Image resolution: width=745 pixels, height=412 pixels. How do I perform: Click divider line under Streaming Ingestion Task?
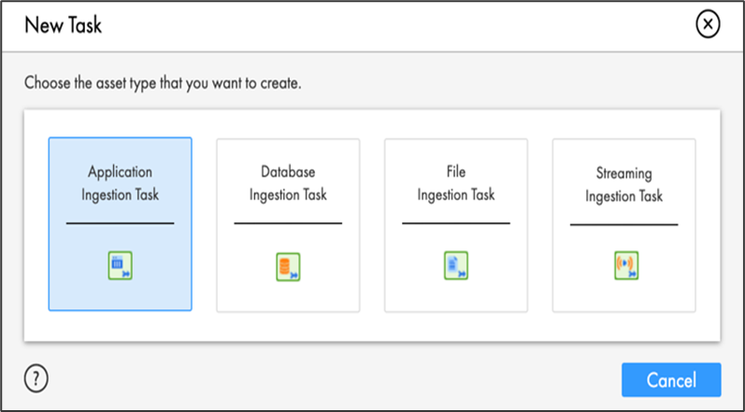[x=623, y=224]
